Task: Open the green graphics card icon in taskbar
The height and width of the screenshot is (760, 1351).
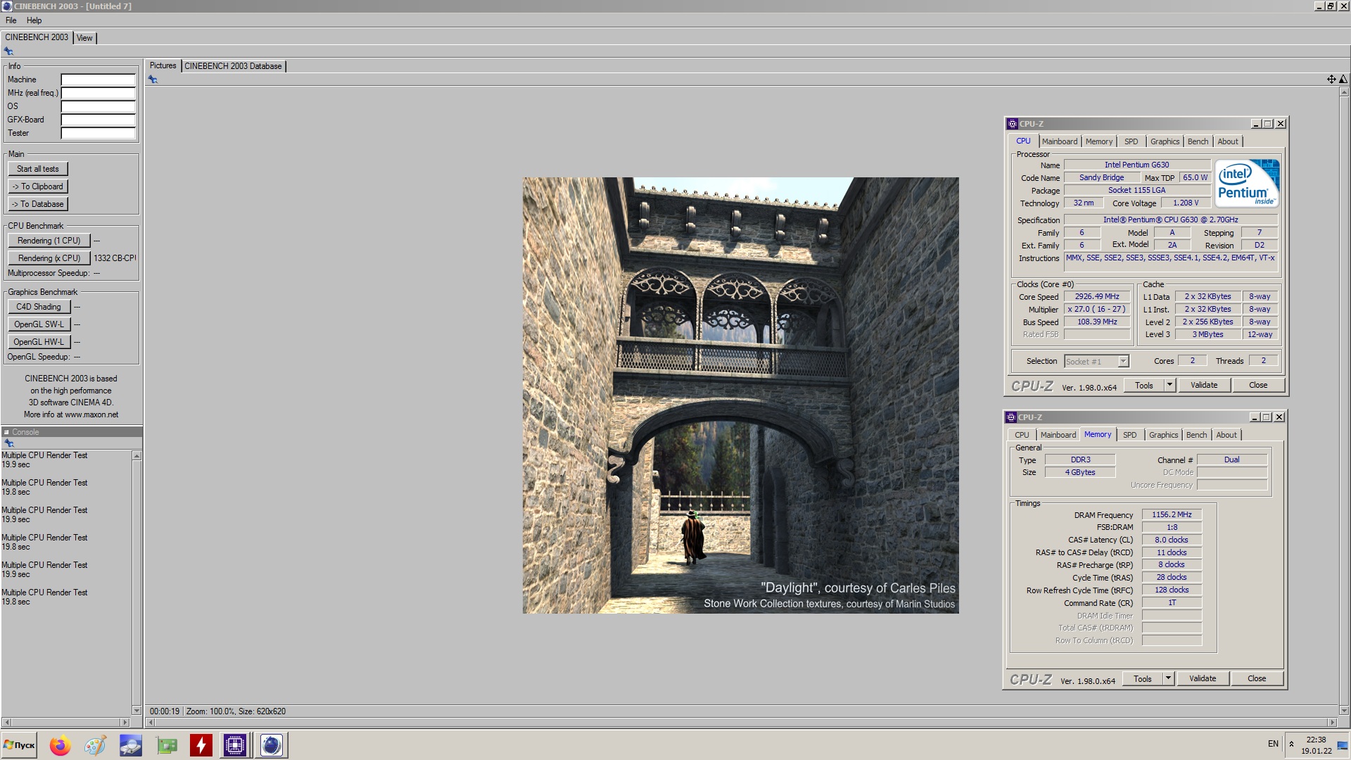Action: pyautogui.click(x=167, y=745)
